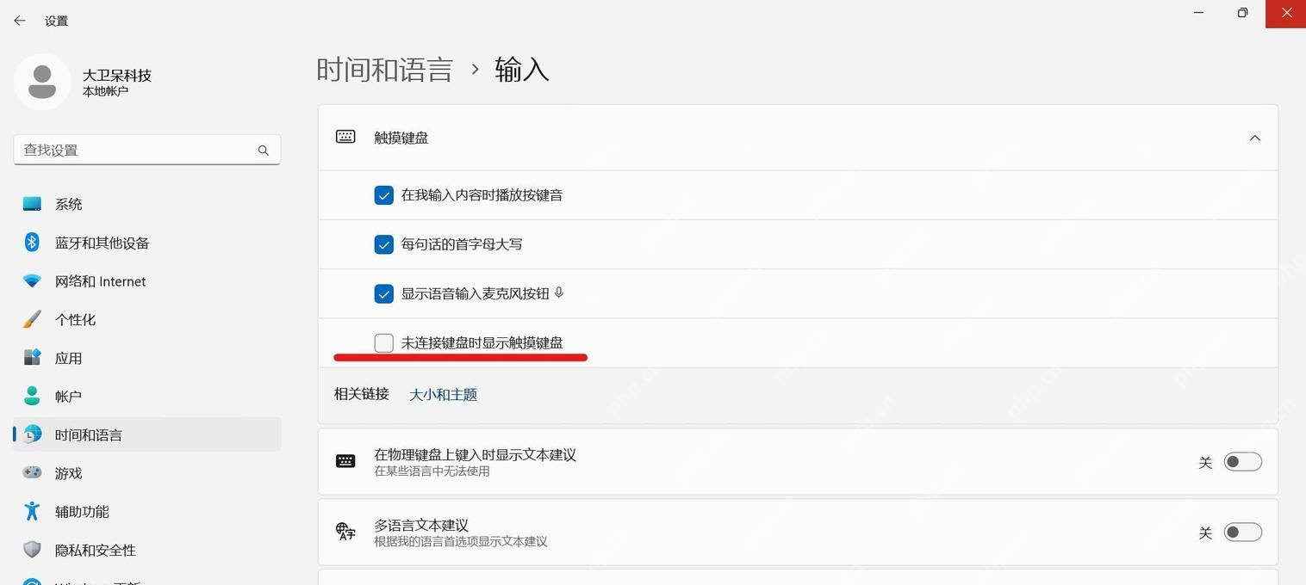This screenshot has height=585, width=1306.
Task: Open 应用 settings category
Action: coord(147,358)
